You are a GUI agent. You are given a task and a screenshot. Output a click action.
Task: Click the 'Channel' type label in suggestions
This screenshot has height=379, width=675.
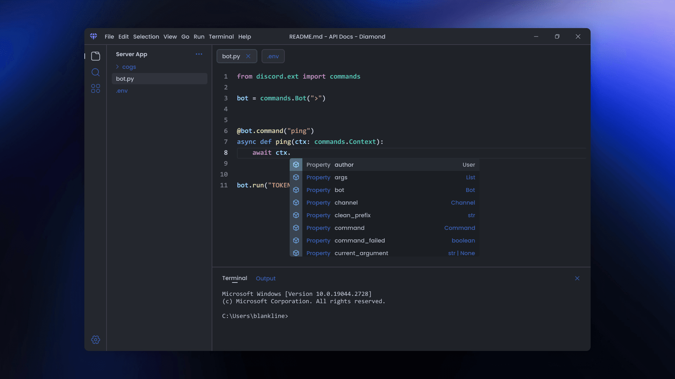point(463,202)
